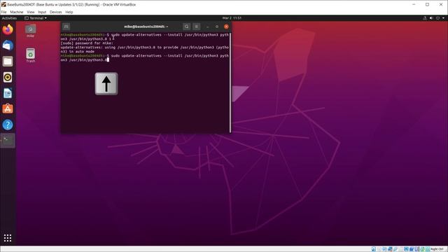The width and height of the screenshot is (448, 252).
Task: Click the terminal cursor after python3.8
Action: (108, 59)
